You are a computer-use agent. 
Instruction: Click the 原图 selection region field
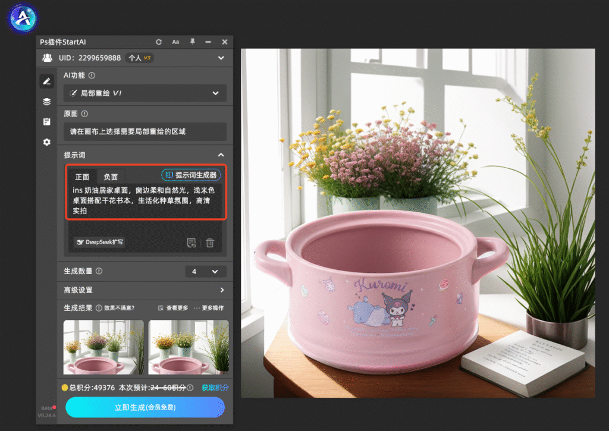tap(145, 131)
